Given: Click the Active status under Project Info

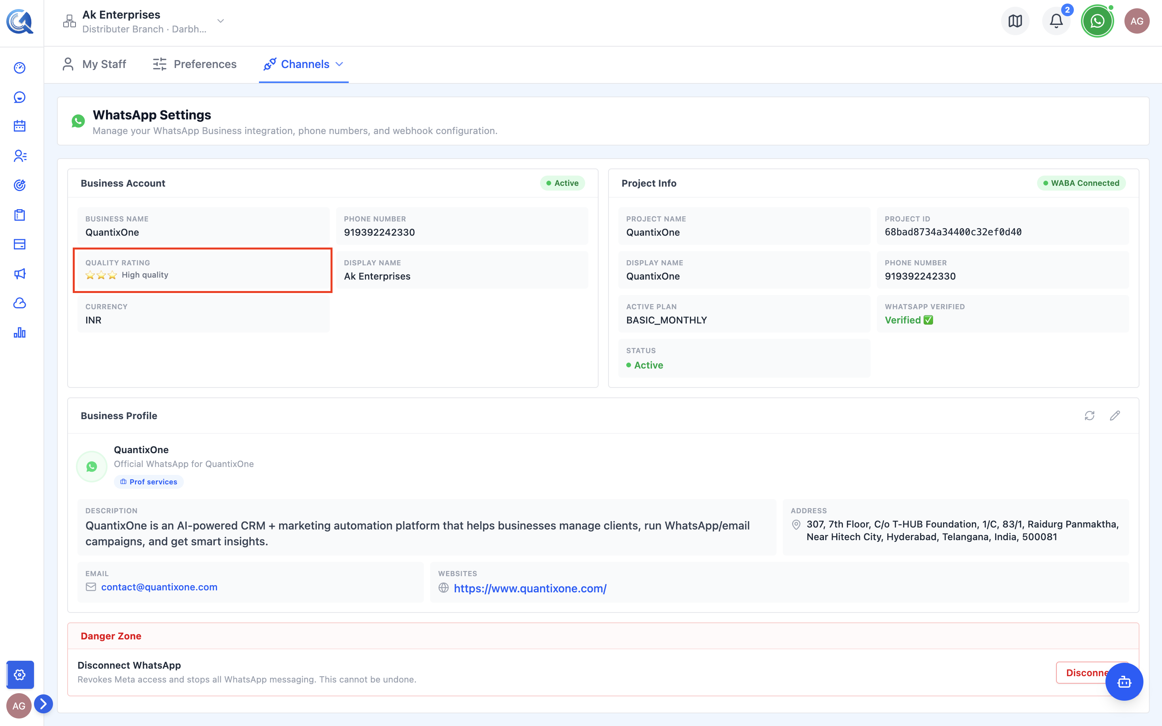Looking at the screenshot, I should [644, 365].
